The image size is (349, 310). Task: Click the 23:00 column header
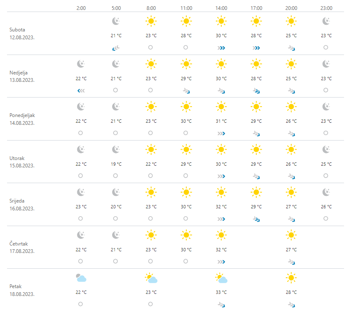(x=326, y=8)
